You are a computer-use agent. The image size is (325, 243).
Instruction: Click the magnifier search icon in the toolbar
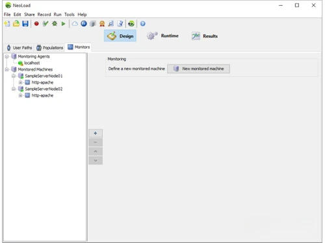(x=111, y=23)
